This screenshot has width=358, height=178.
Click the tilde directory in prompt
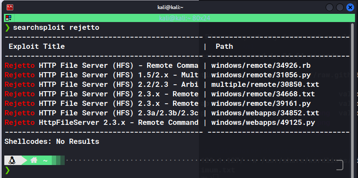tap(45, 161)
